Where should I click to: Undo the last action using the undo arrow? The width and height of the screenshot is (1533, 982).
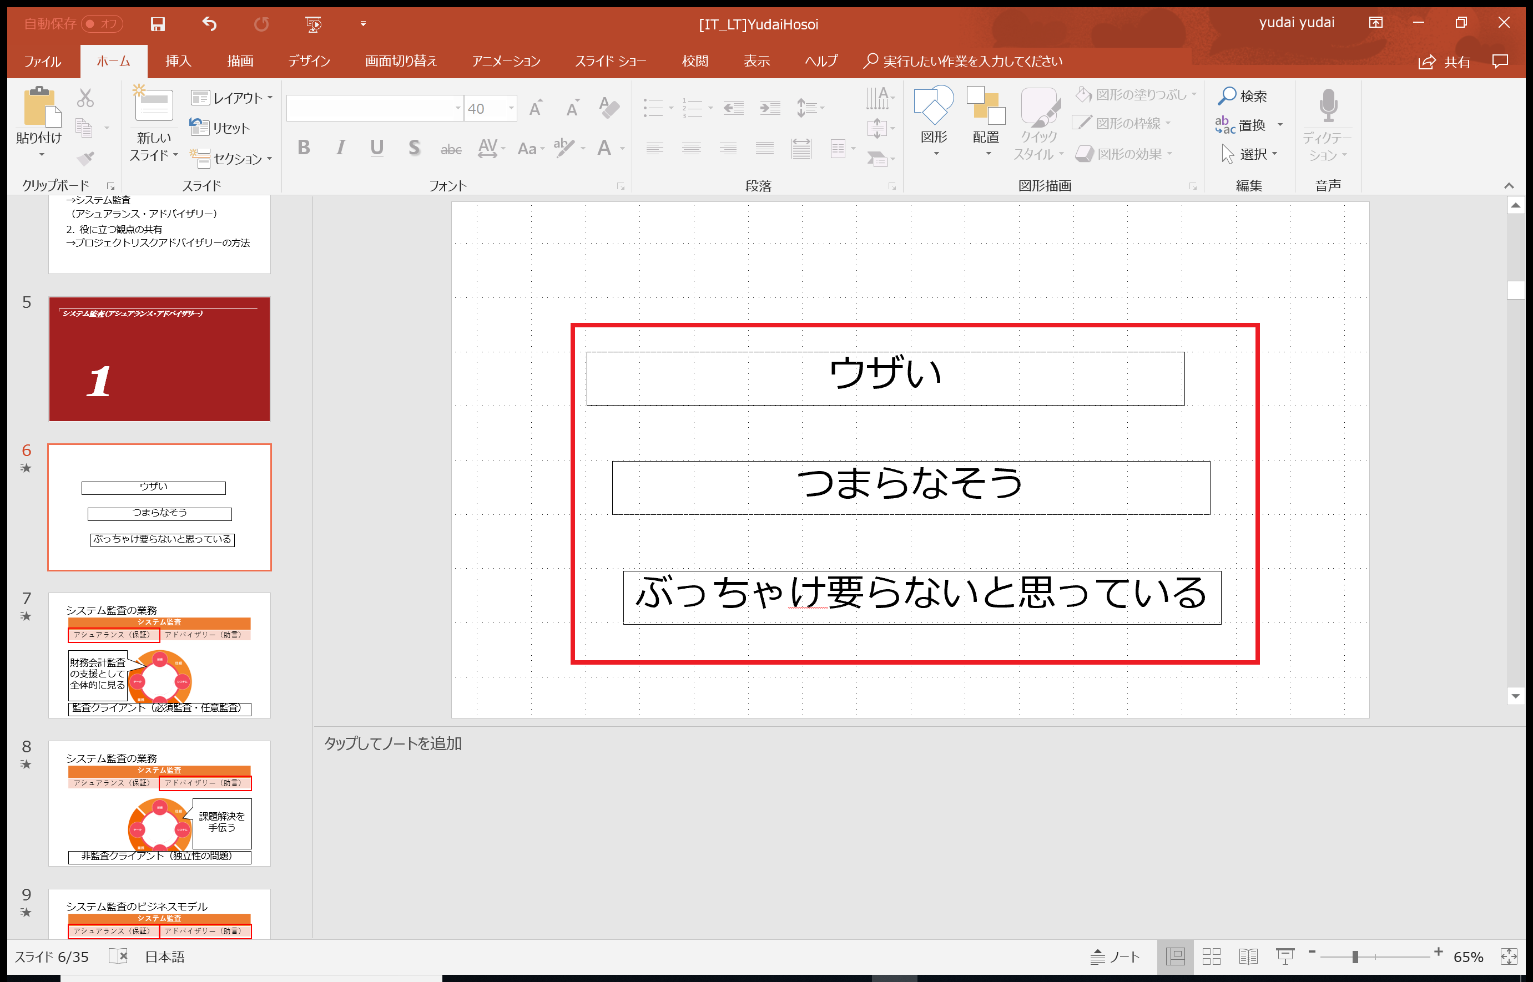click(209, 24)
